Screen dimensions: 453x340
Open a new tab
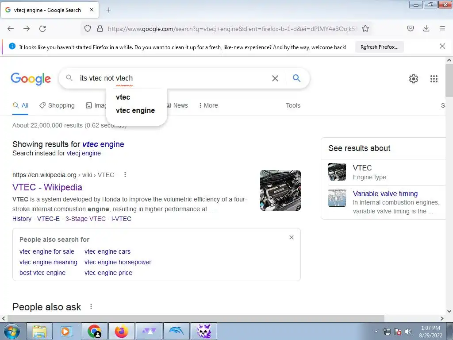(x=108, y=10)
